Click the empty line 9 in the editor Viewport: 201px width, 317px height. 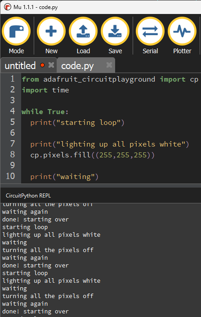click(x=111, y=165)
